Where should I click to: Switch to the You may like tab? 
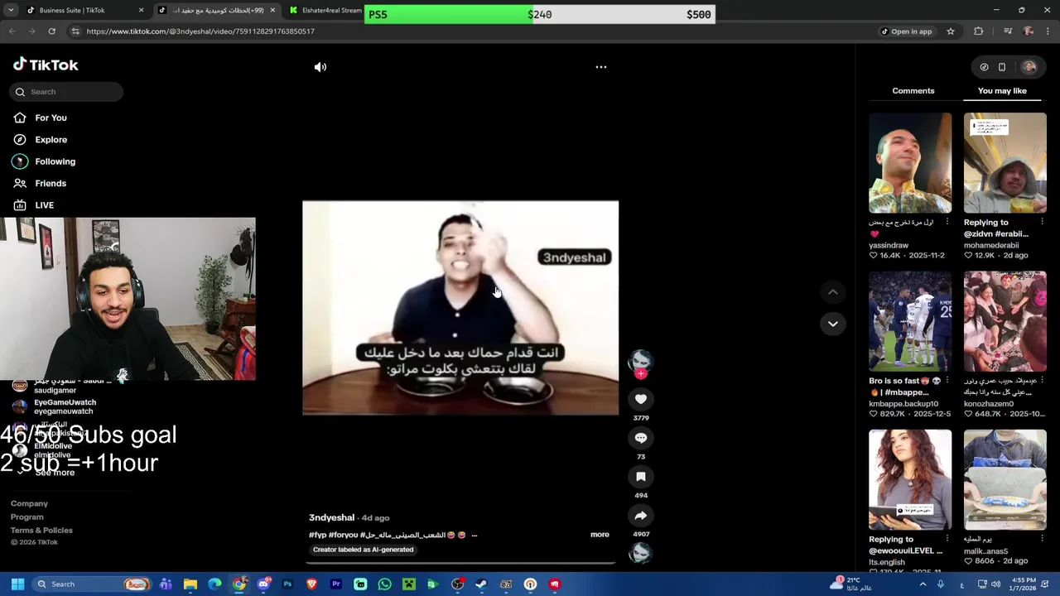coord(1002,91)
